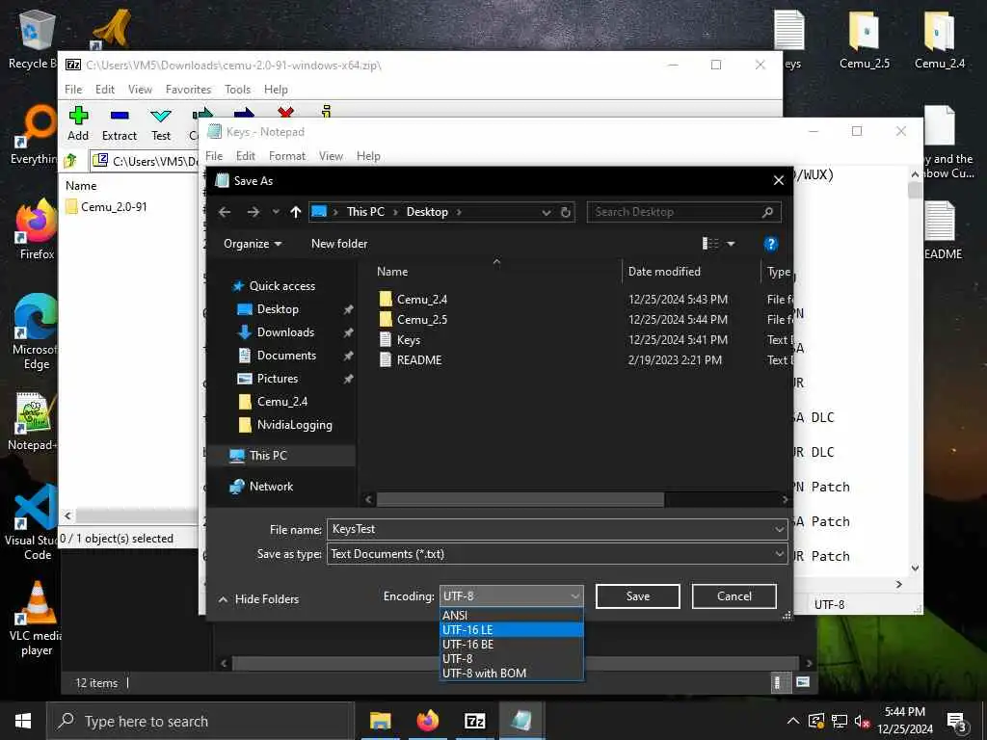This screenshot has width=987, height=740.
Task: Open Notepad Format menu
Action: click(286, 156)
